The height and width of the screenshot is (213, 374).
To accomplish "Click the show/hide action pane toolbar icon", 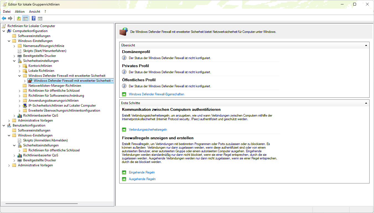I will [40, 19].
